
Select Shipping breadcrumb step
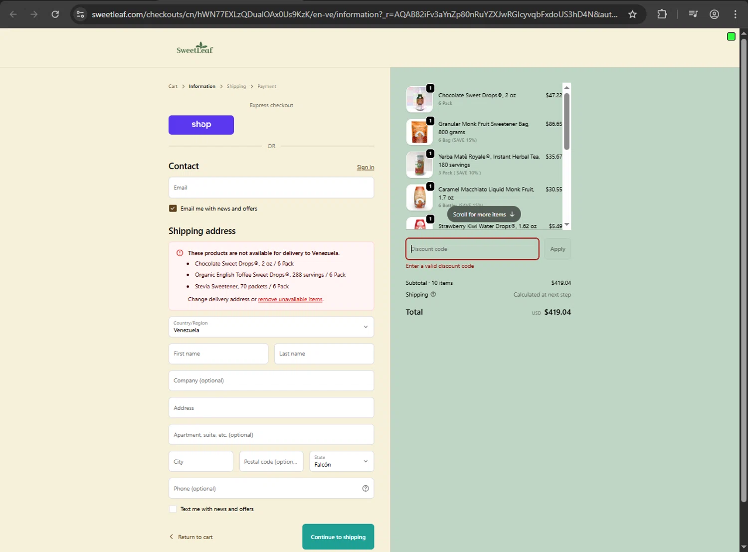click(x=236, y=86)
